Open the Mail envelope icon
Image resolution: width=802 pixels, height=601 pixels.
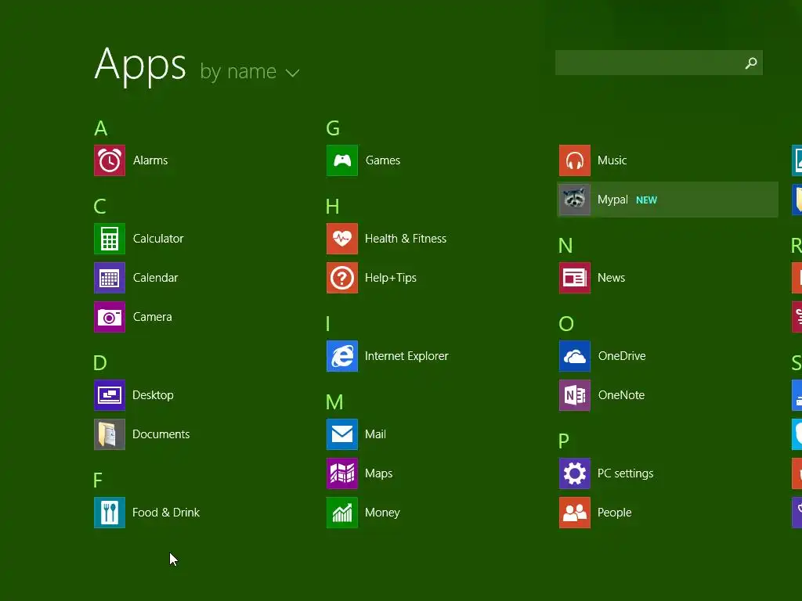tap(342, 434)
